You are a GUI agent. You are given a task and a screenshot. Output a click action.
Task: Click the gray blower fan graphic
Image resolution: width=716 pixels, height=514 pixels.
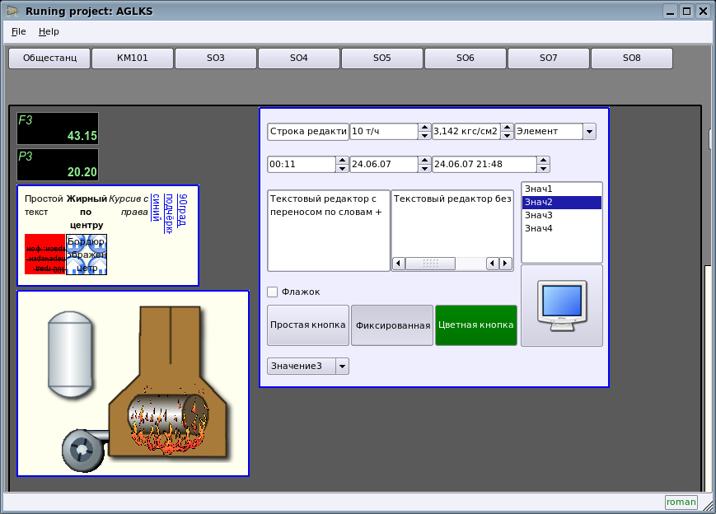coord(83,451)
